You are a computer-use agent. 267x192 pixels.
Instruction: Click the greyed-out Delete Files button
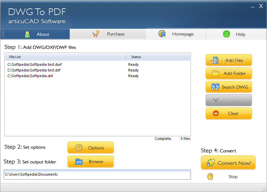click(x=229, y=100)
